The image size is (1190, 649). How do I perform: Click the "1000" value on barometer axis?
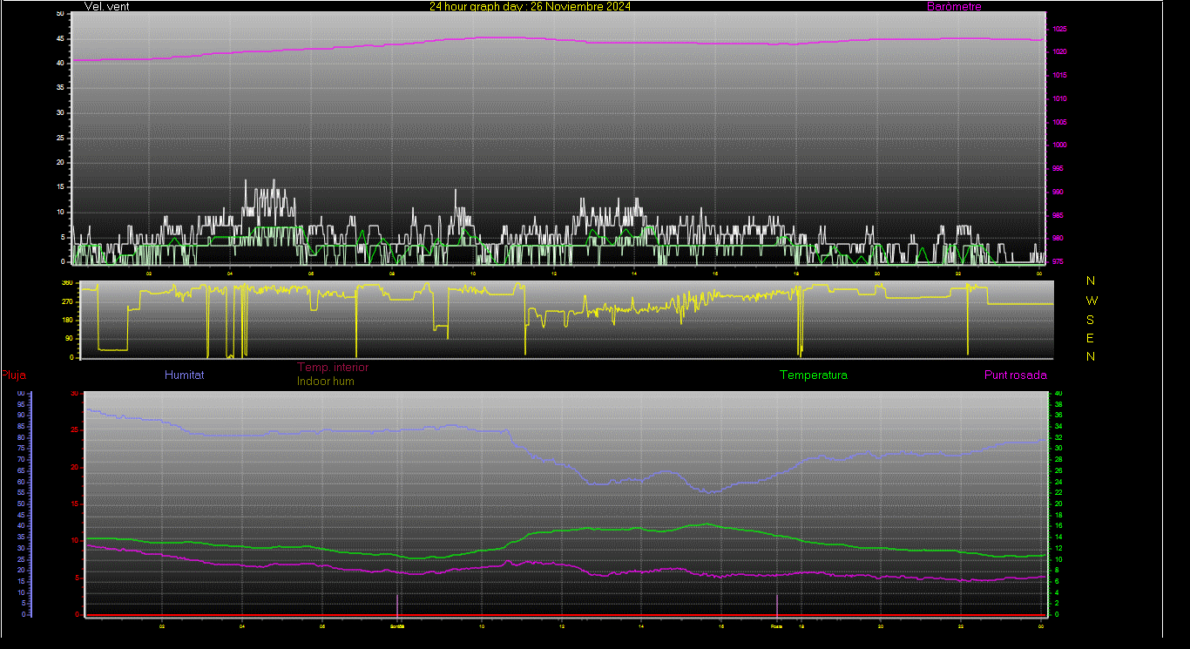1059,145
